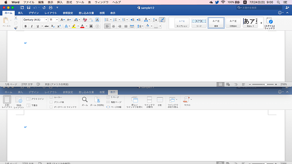Increase font size with large A button
This screenshot has height=164, width=292.
62,20
